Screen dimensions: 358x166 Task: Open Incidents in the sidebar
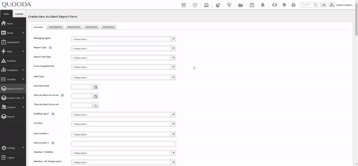coord(13,61)
